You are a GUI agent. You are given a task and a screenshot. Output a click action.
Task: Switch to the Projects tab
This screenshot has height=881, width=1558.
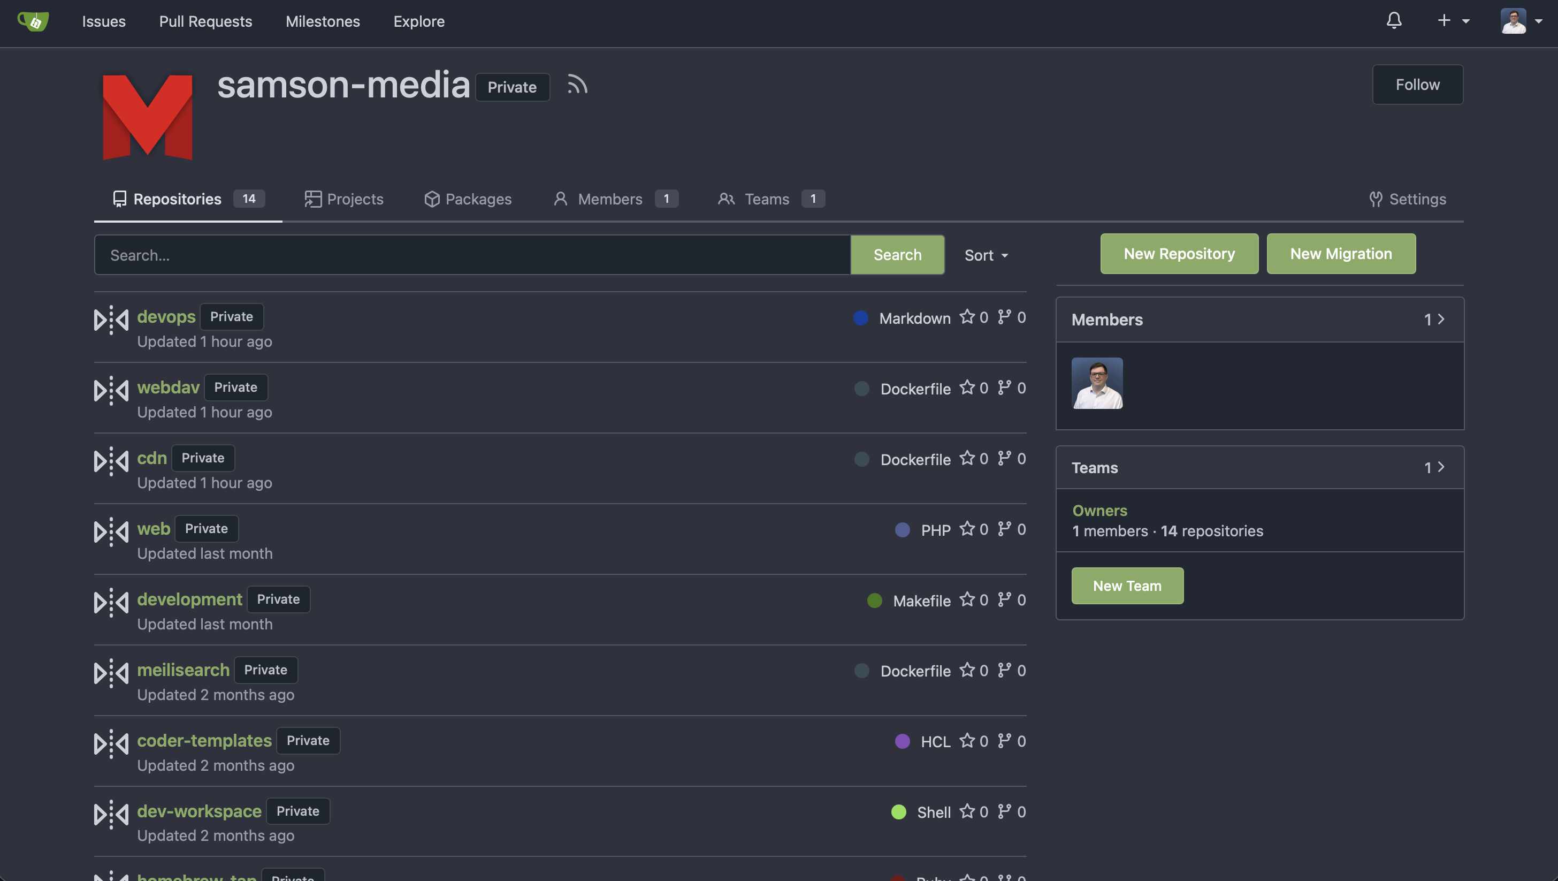pyautogui.click(x=343, y=199)
